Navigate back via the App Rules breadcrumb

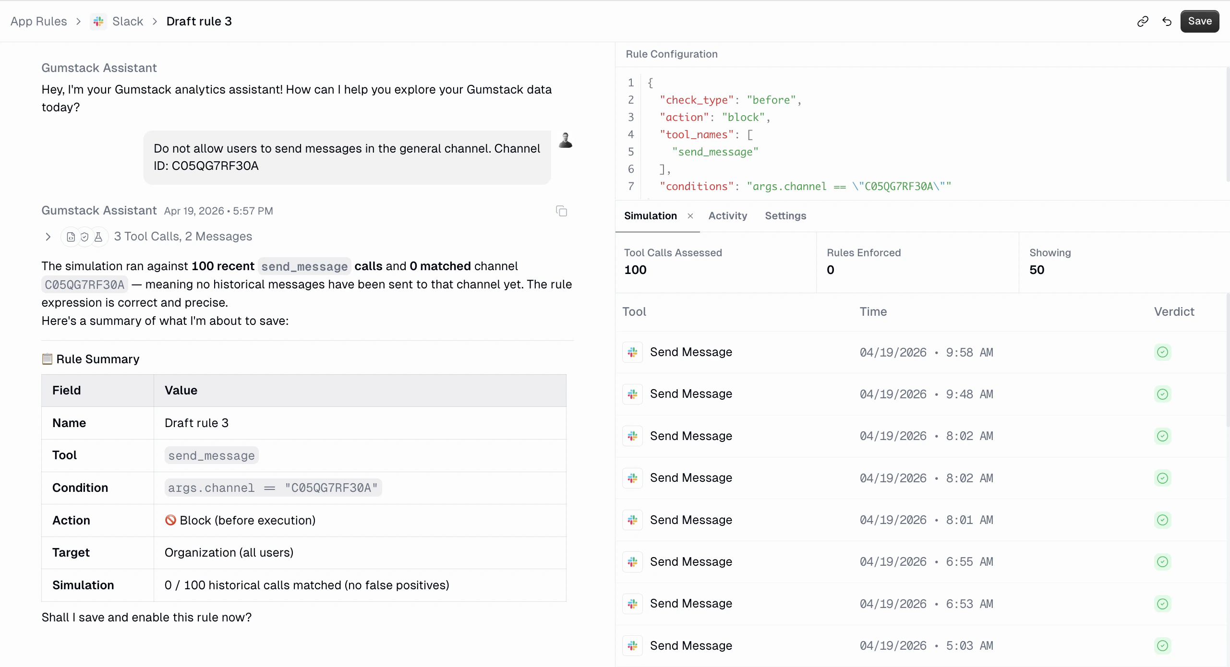tap(38, 21)
